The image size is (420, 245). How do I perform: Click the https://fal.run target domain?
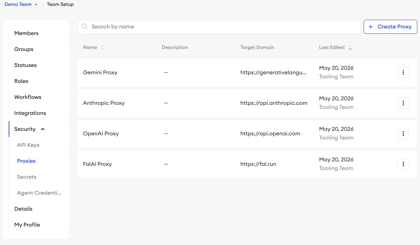[258, 164]
